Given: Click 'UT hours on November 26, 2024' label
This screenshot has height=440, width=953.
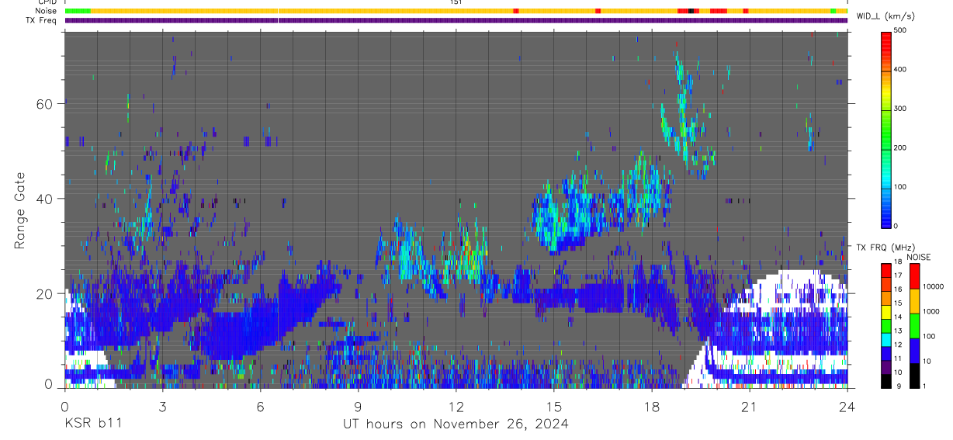Looking at the screenshot, I should pyautogui.click(x=456, y=424).
